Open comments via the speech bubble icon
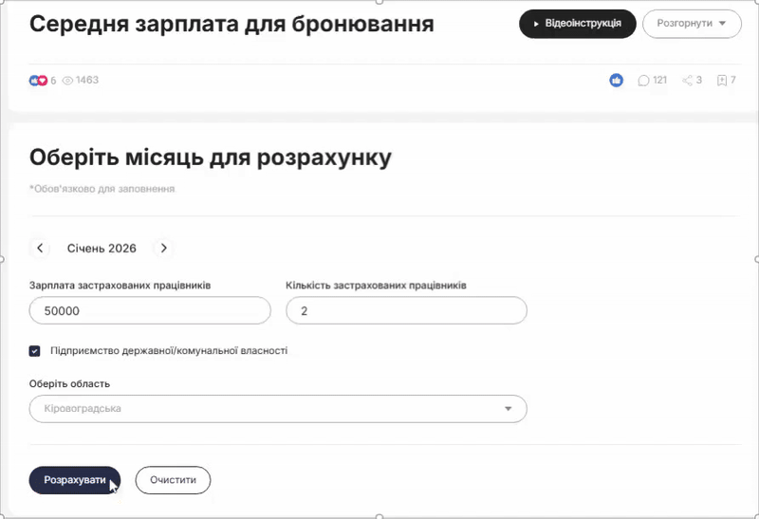This screenshot has height=519, width=759. tap(644, 81)
